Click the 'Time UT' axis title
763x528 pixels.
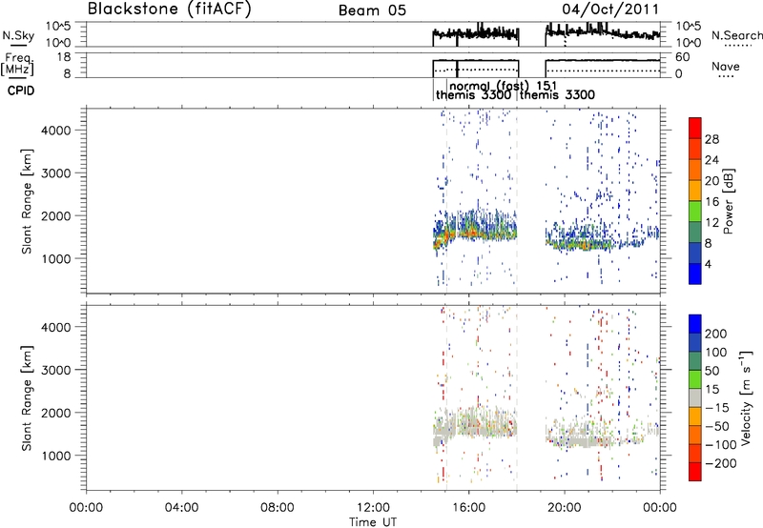[373, 522]
